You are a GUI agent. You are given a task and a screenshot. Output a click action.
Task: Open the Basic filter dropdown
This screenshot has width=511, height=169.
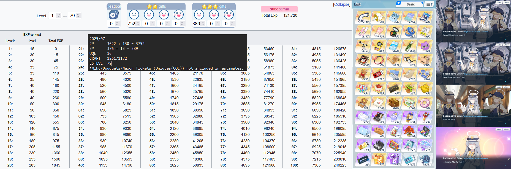tap(409, 4)
